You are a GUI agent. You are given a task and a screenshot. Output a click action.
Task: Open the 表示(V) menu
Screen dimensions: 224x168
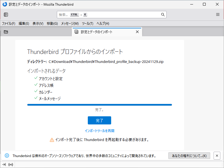(38, 23)
